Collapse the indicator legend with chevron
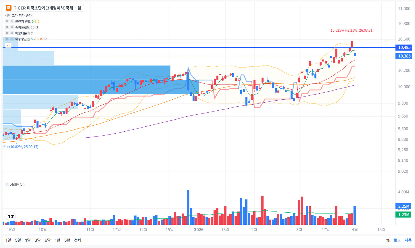The width and height of the screenshot is (415, 248). (8, 45)
